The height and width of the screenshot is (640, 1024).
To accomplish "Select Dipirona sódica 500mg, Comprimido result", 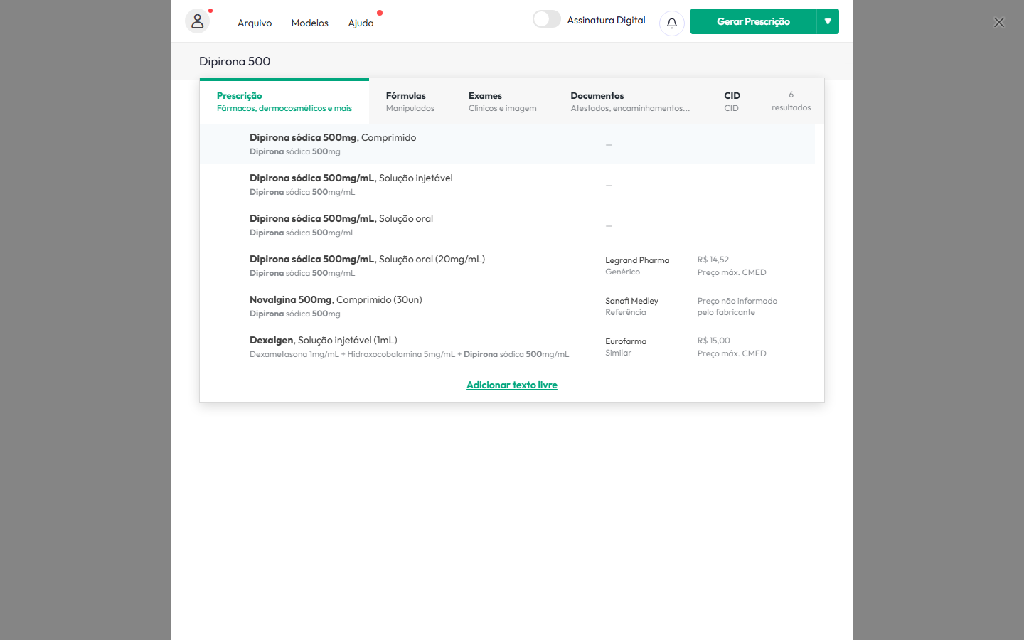I will (x=507, y=144).
